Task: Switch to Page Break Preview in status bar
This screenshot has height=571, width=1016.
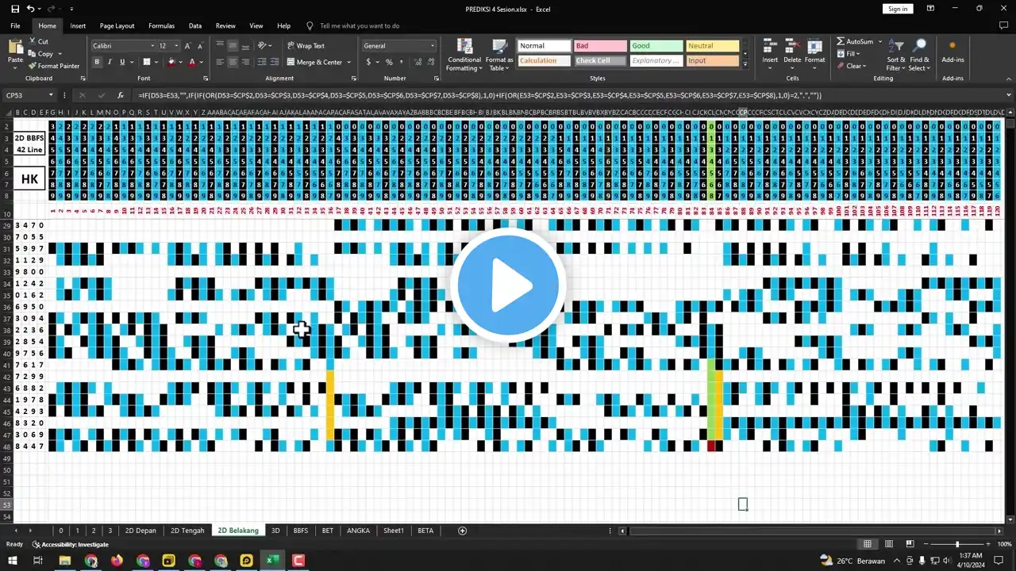Action: tap(910, 544)
